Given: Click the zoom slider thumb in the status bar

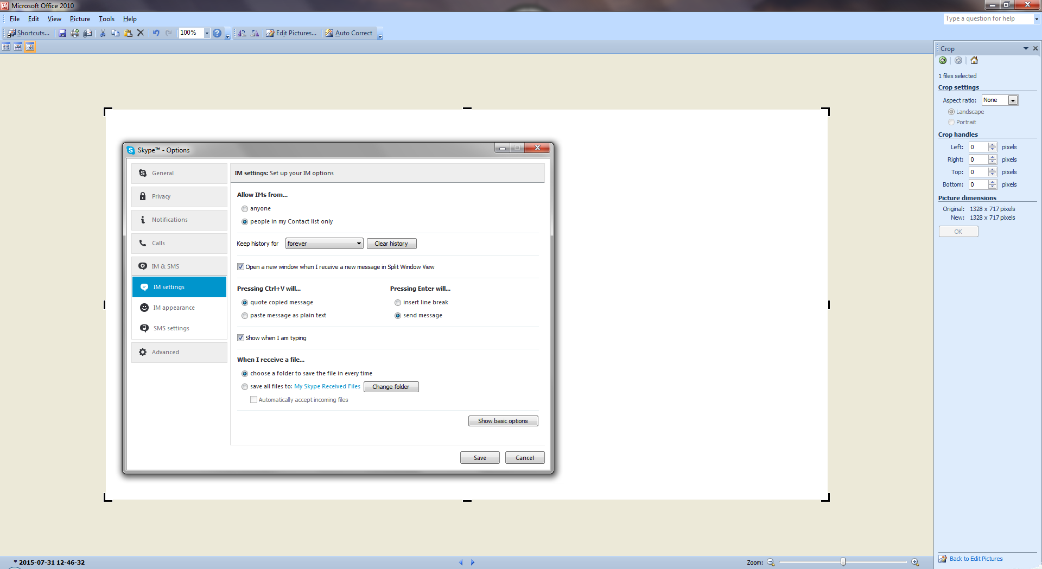Looking at the screenshot, I should 843,562.
